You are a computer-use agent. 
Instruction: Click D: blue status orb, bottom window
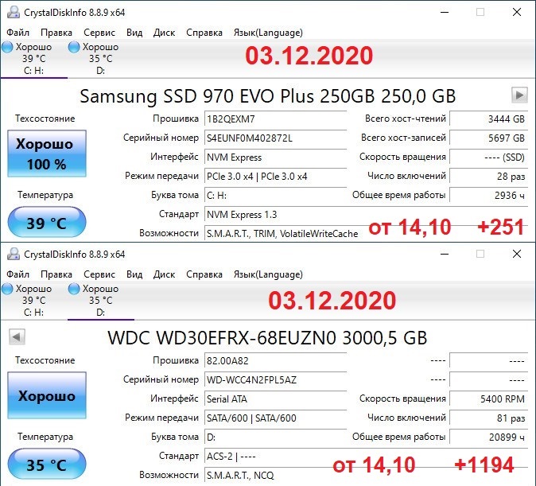pyautogui.click(x=74, y=289)
